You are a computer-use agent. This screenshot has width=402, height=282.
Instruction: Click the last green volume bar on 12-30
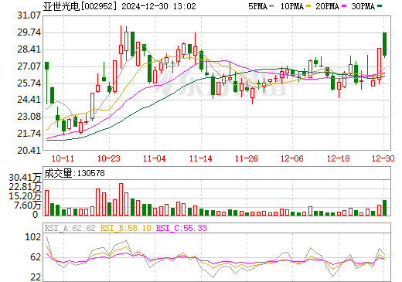point(384,208)
